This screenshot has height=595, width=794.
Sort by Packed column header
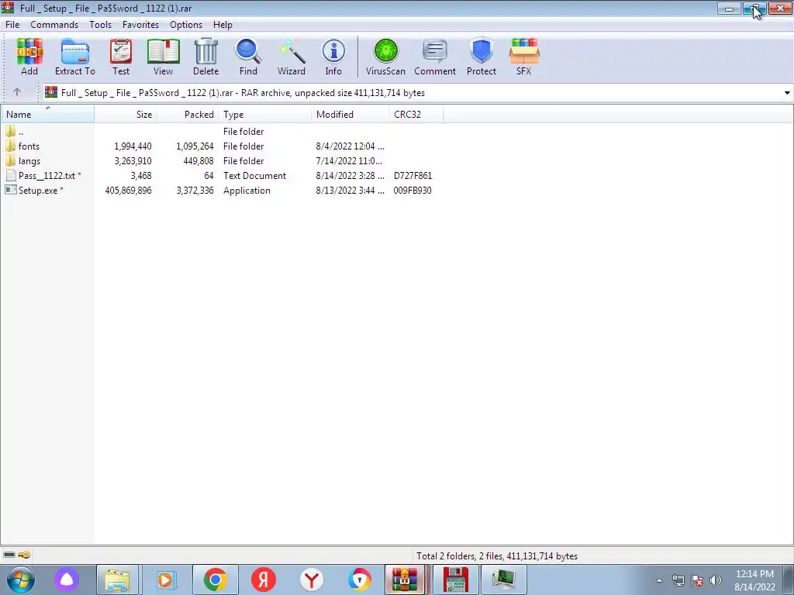click(x=188, y=115)
